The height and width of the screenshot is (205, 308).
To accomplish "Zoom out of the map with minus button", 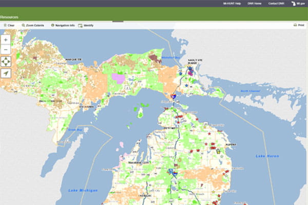I will 6,50.
